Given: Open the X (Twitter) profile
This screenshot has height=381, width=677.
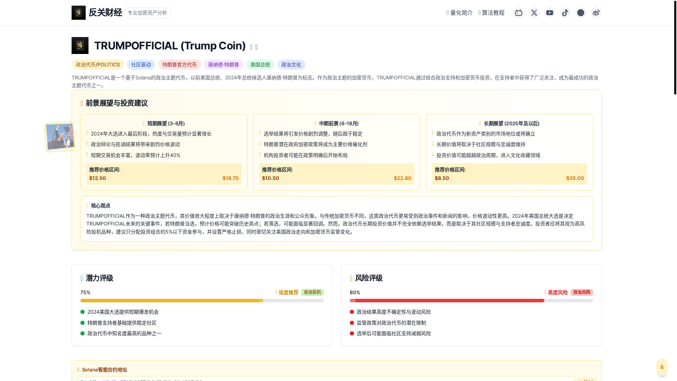Looking at the screenshot, I should click(x=534, y=13).
